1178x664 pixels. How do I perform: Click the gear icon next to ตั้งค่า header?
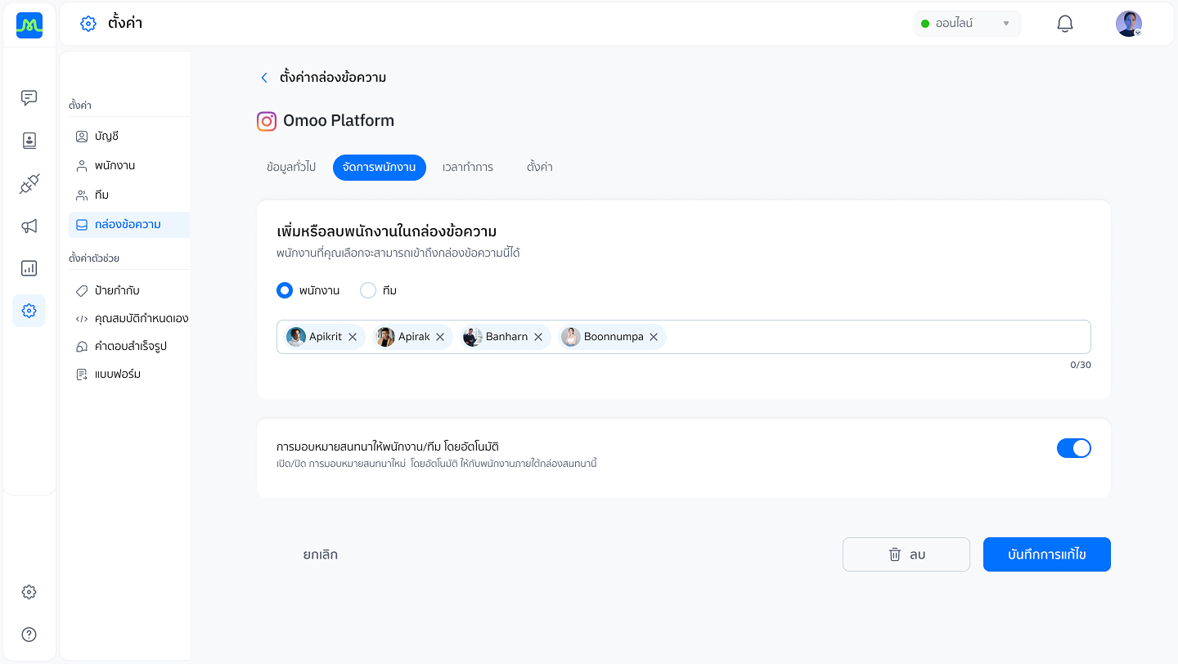point(88,24)
